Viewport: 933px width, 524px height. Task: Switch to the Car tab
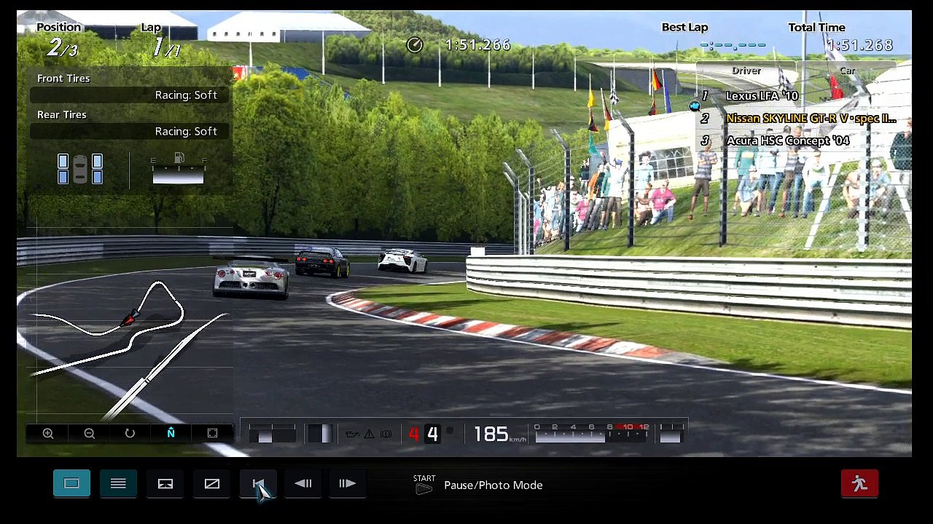tap(847, 71)
